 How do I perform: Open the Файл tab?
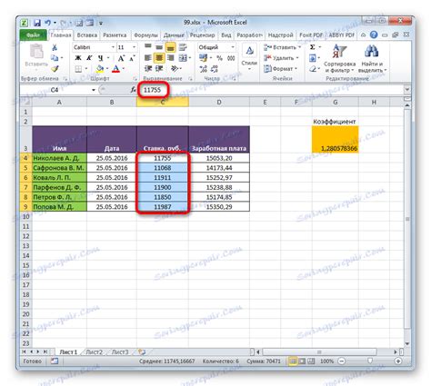point(33,35)
